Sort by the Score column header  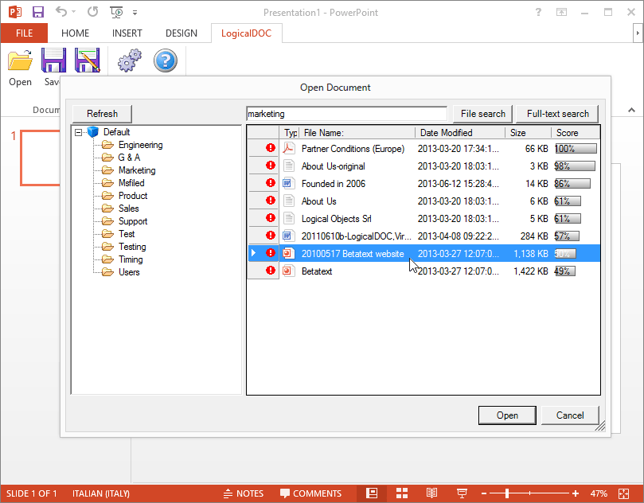tap(576, 133)
